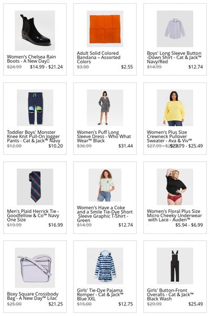Viewport: 210px width, 316px height.
Task: Click the orange bandana product image
Action: click(x=105, y=29)
